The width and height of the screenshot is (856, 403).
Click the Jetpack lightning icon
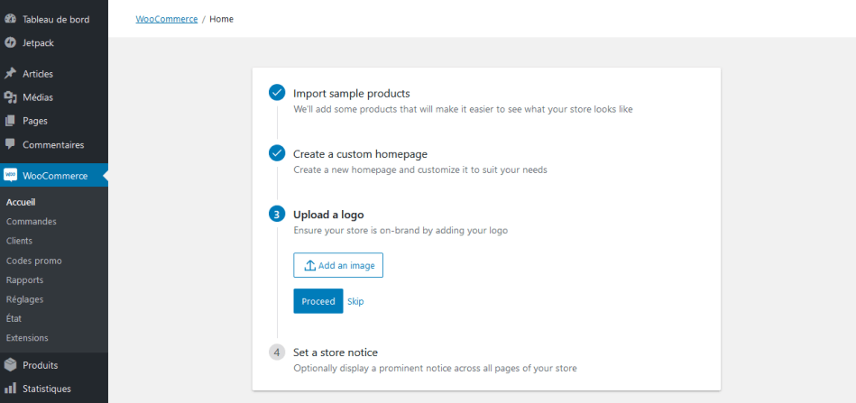coord(10,42)
